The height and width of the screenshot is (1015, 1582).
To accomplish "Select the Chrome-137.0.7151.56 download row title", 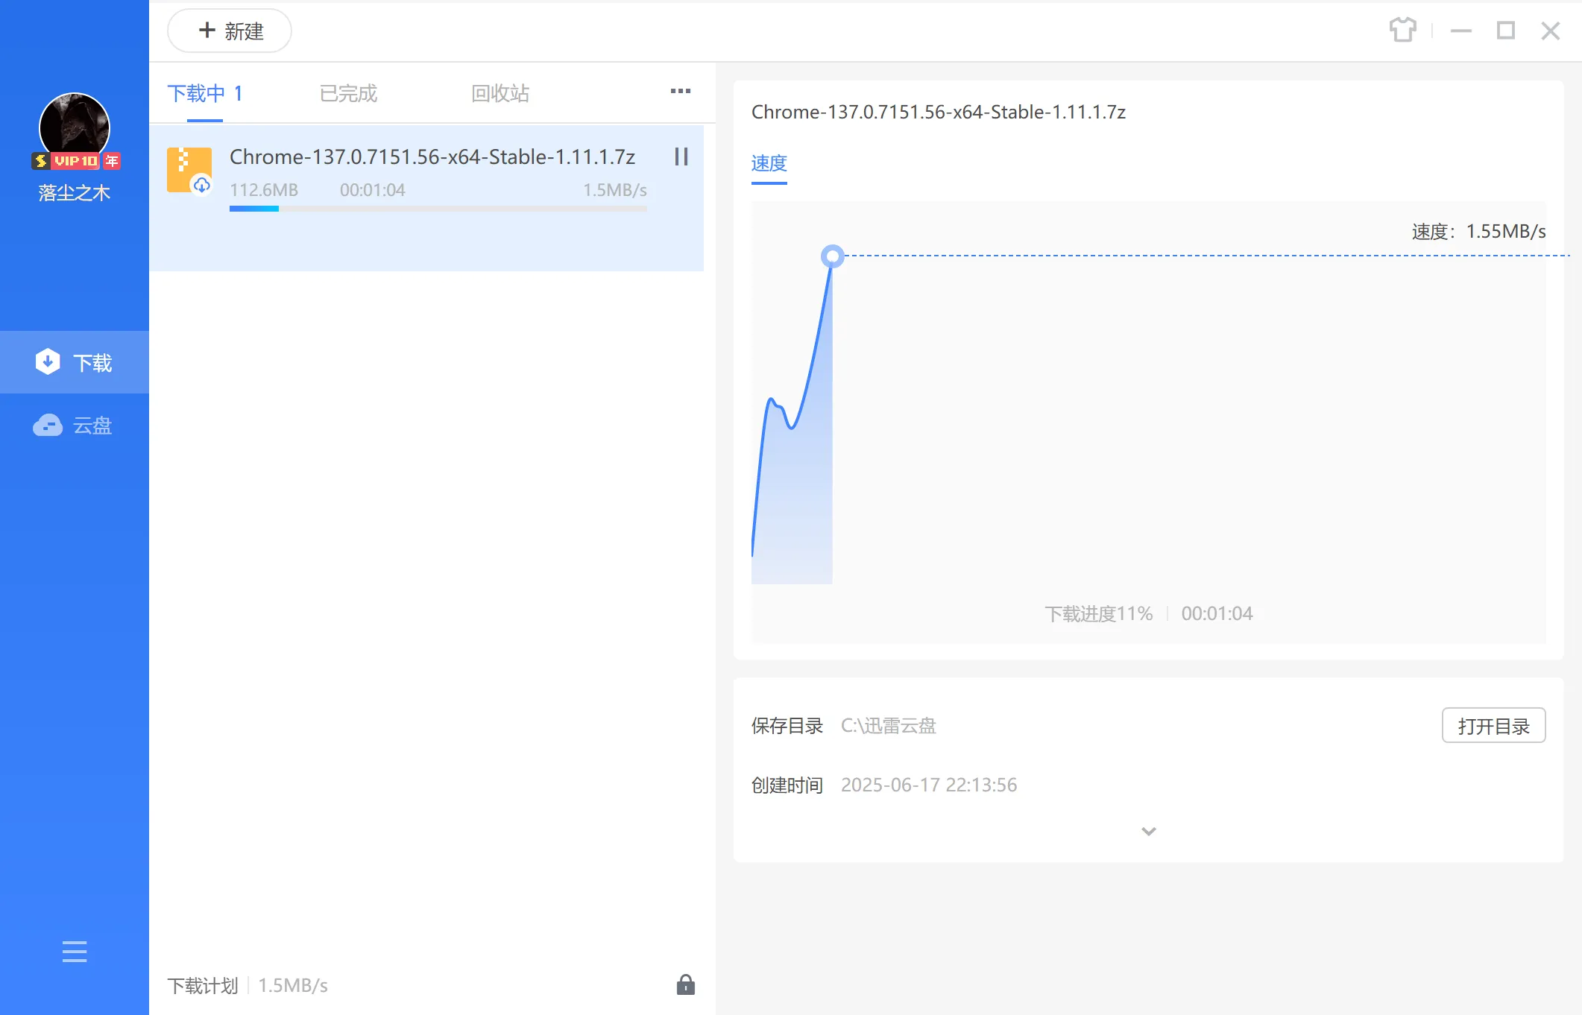I will [x=432, y=156].
